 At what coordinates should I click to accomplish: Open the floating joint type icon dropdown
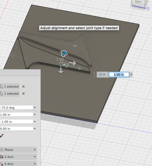[102, 75]
